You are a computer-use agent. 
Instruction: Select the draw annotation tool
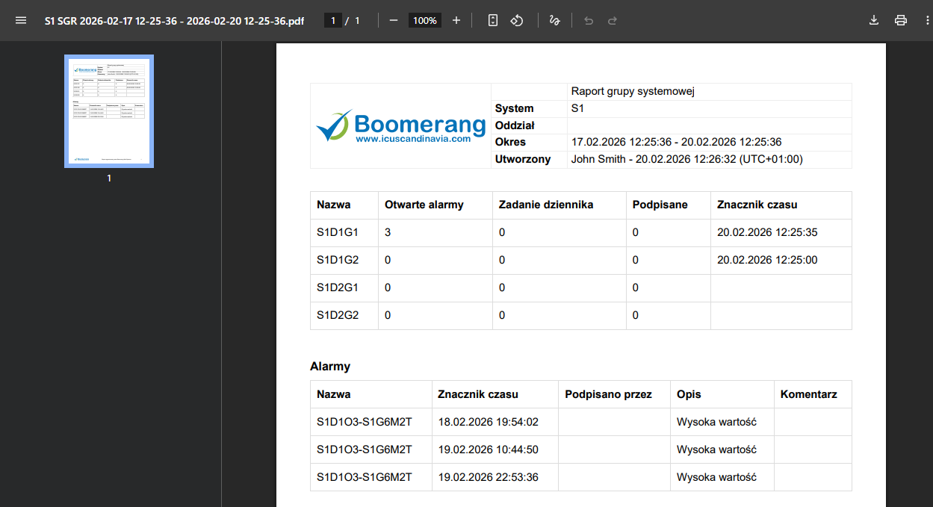(x=554, y=20)
